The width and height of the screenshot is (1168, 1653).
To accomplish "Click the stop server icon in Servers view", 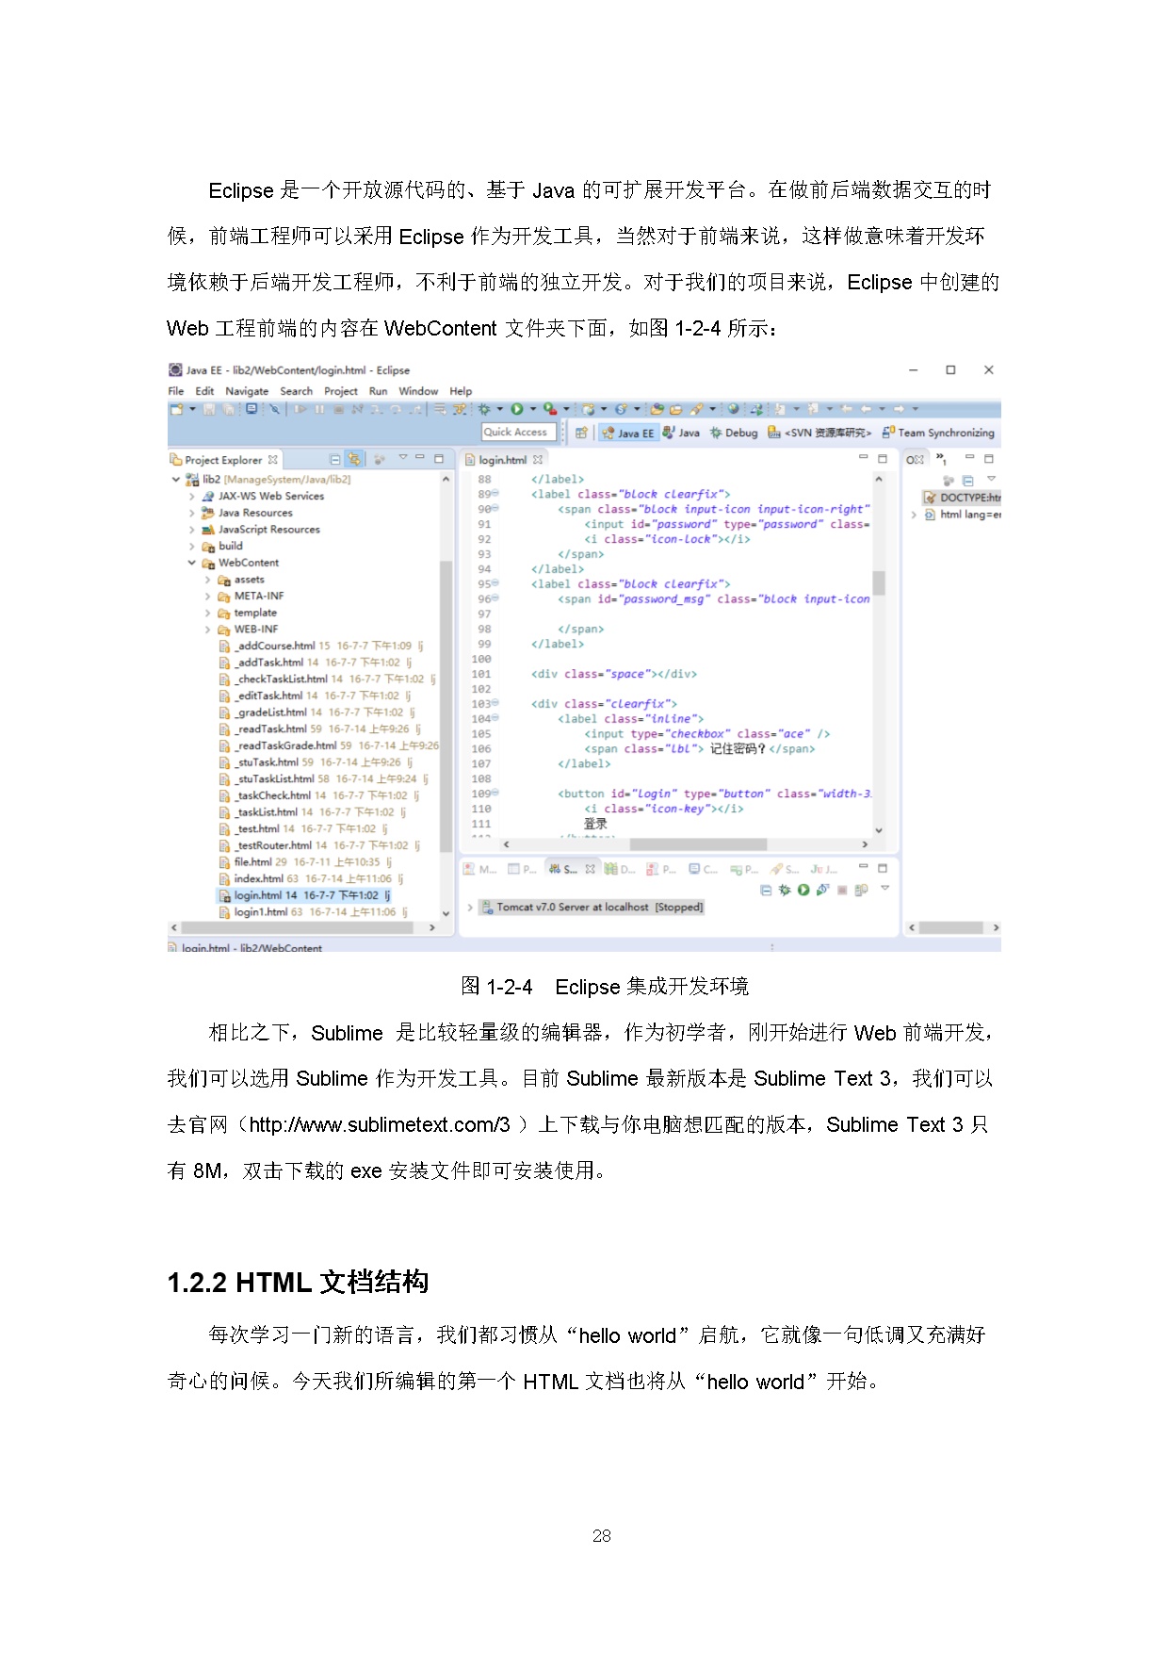I will coord(842,890).
